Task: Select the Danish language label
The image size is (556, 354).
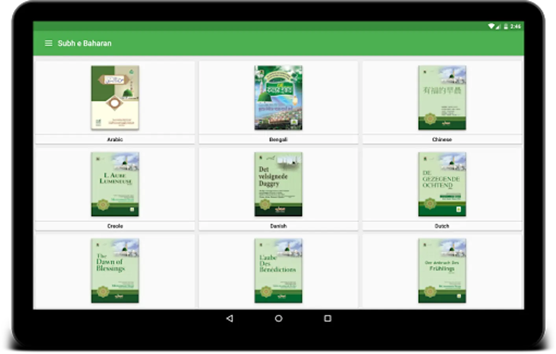Action: click(278, 226)
